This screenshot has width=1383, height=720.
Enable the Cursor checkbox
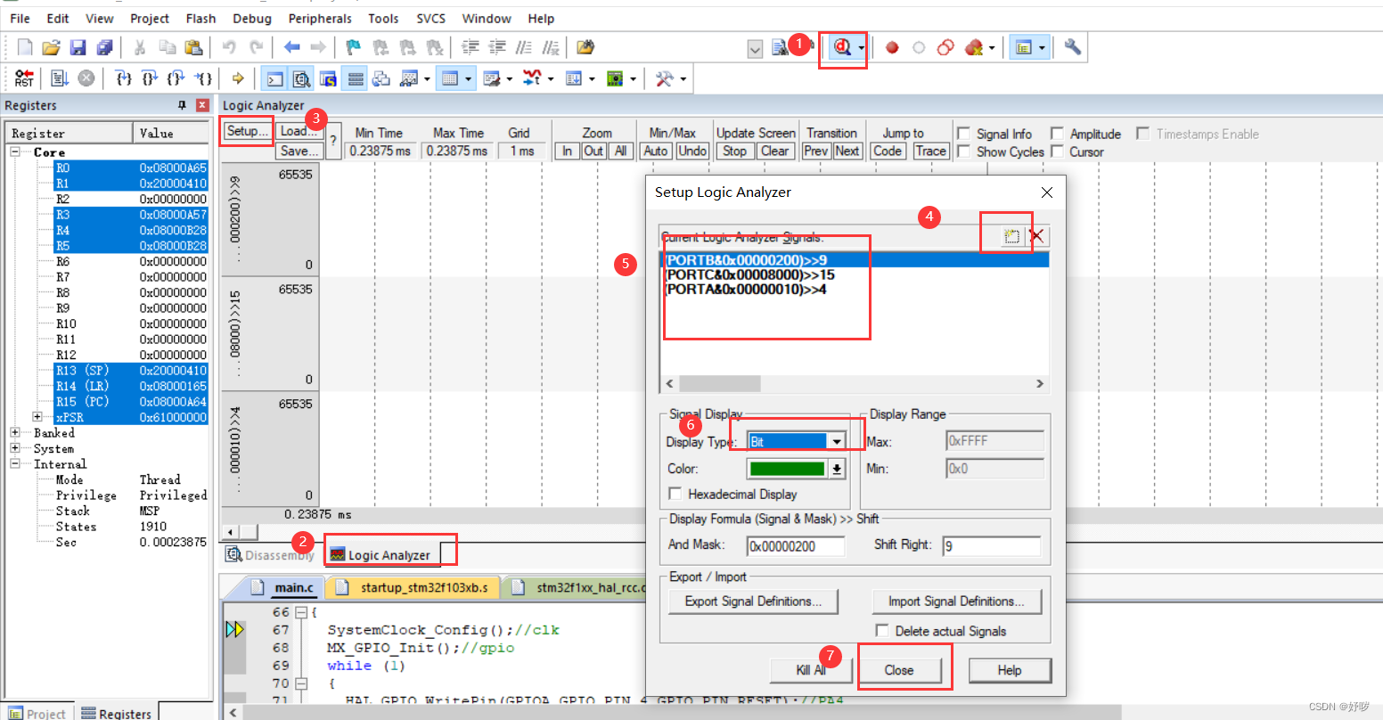point(1057,151)
